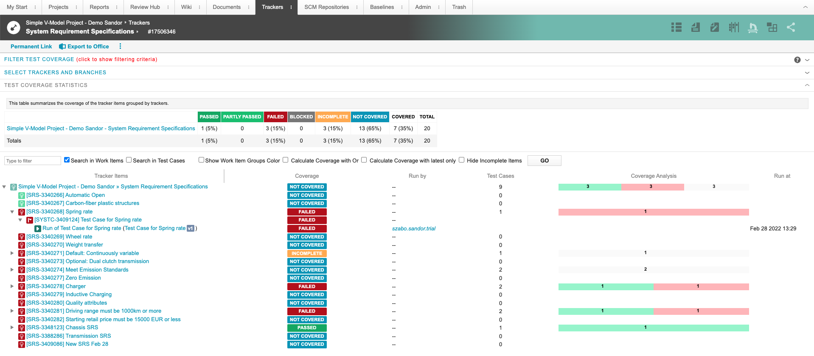The width and height of the screenshot is (814, 356).
Task: Click icon of SRS-3340267 Carbon-fiber plastic structures
Action: click(22, 204)
